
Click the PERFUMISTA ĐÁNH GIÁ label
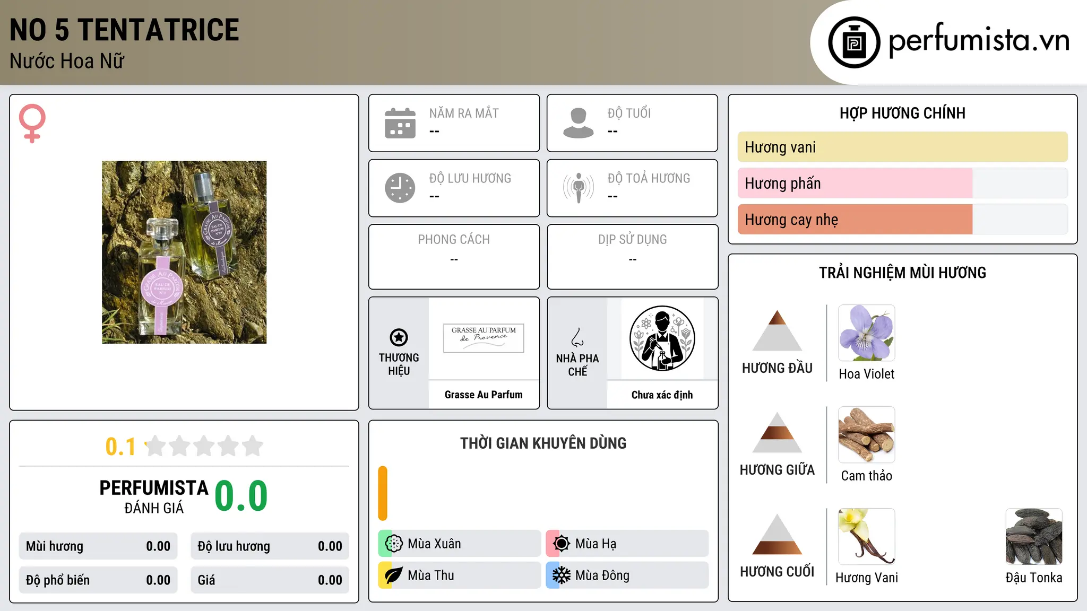(154, 496)
